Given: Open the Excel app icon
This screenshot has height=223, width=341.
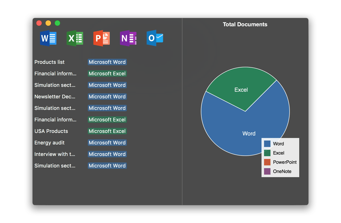Looking at the screenshot, I should click(75, 38).
